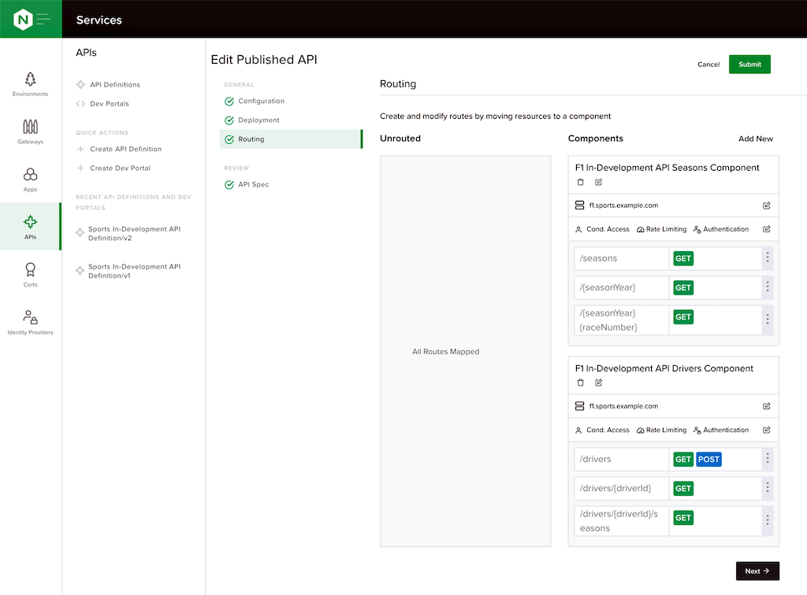Open options menu for /drivers route
807x595 pixels.
pos(768,459)
